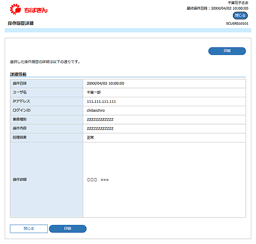256x244 pixels.
Task: Select the 業務種別 value ZZZZZZZZZZZZ
Action: (100, 119)
